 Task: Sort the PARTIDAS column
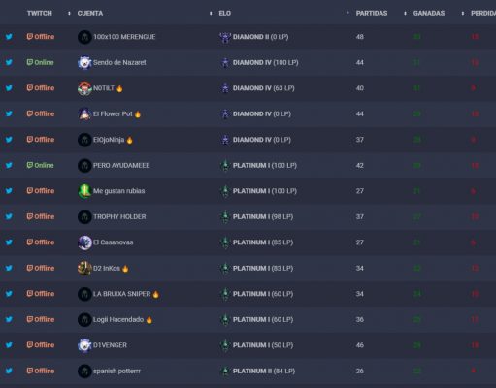click(x=372, y=13)
